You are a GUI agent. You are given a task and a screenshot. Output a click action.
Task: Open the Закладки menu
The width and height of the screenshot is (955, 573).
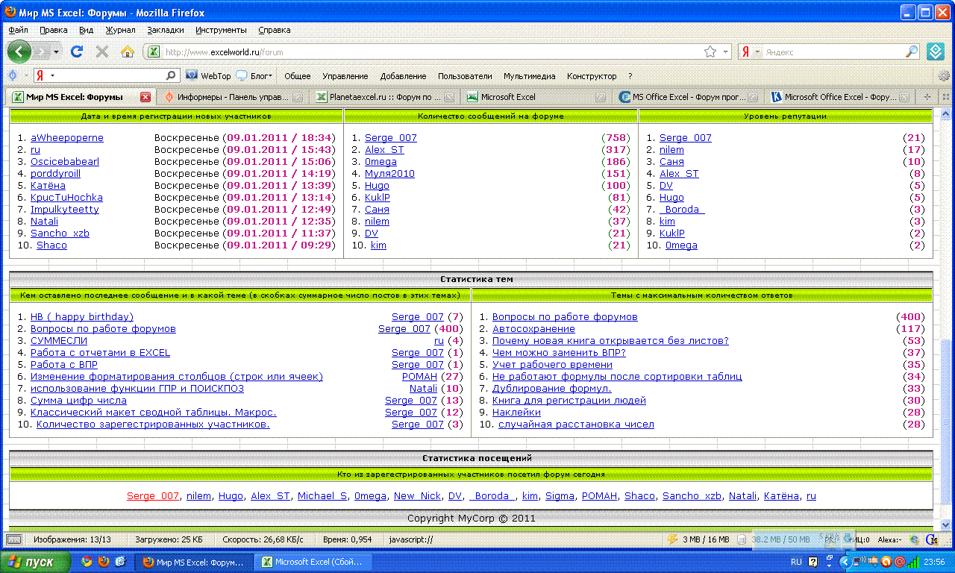(x=166, y=30)
